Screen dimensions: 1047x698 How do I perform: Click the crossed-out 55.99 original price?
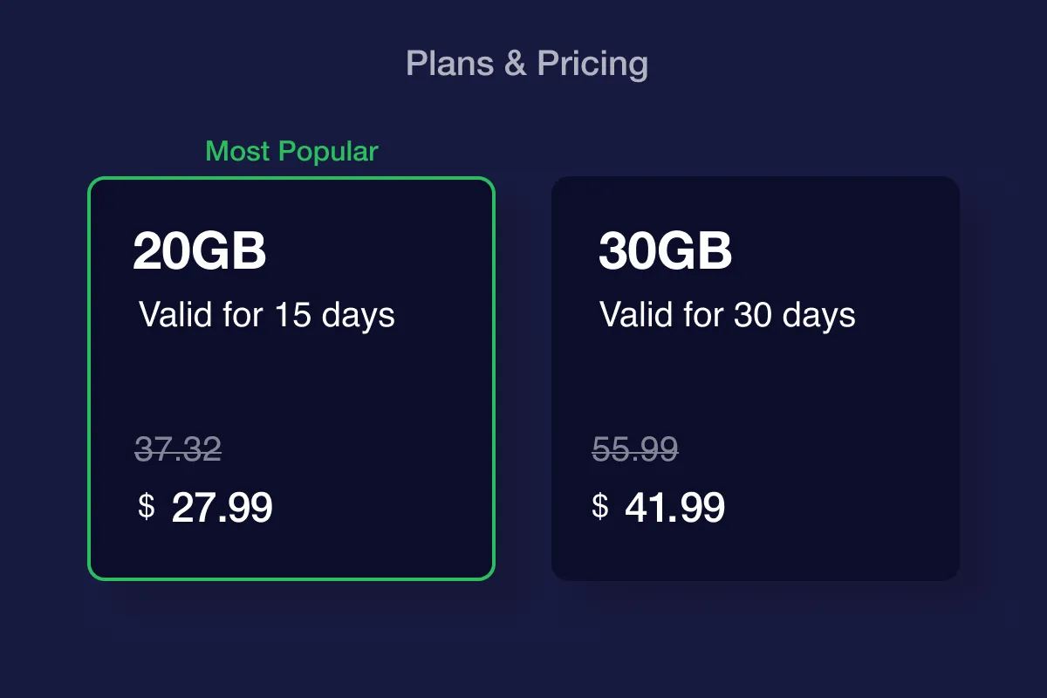coord(635,449)
